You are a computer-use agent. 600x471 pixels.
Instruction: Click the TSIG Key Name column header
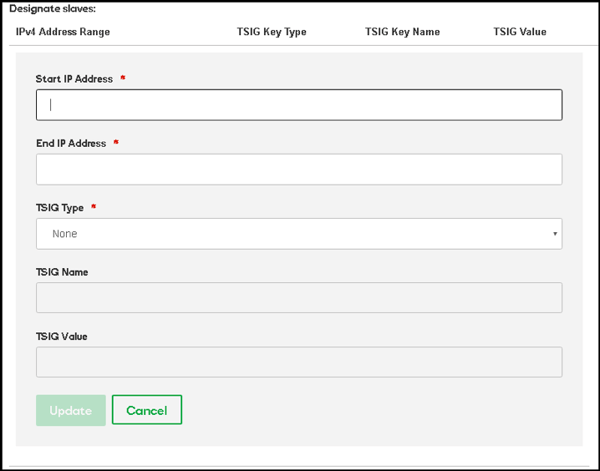pyautogui.click(x=402, y=32)
